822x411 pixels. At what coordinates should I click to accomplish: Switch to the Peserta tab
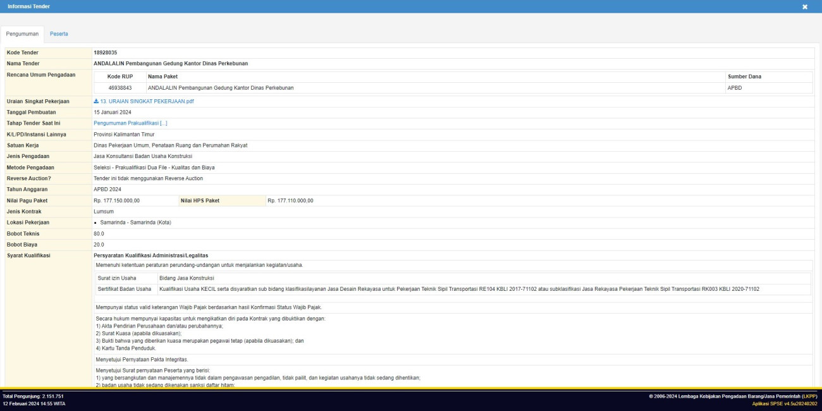[59, 34]
